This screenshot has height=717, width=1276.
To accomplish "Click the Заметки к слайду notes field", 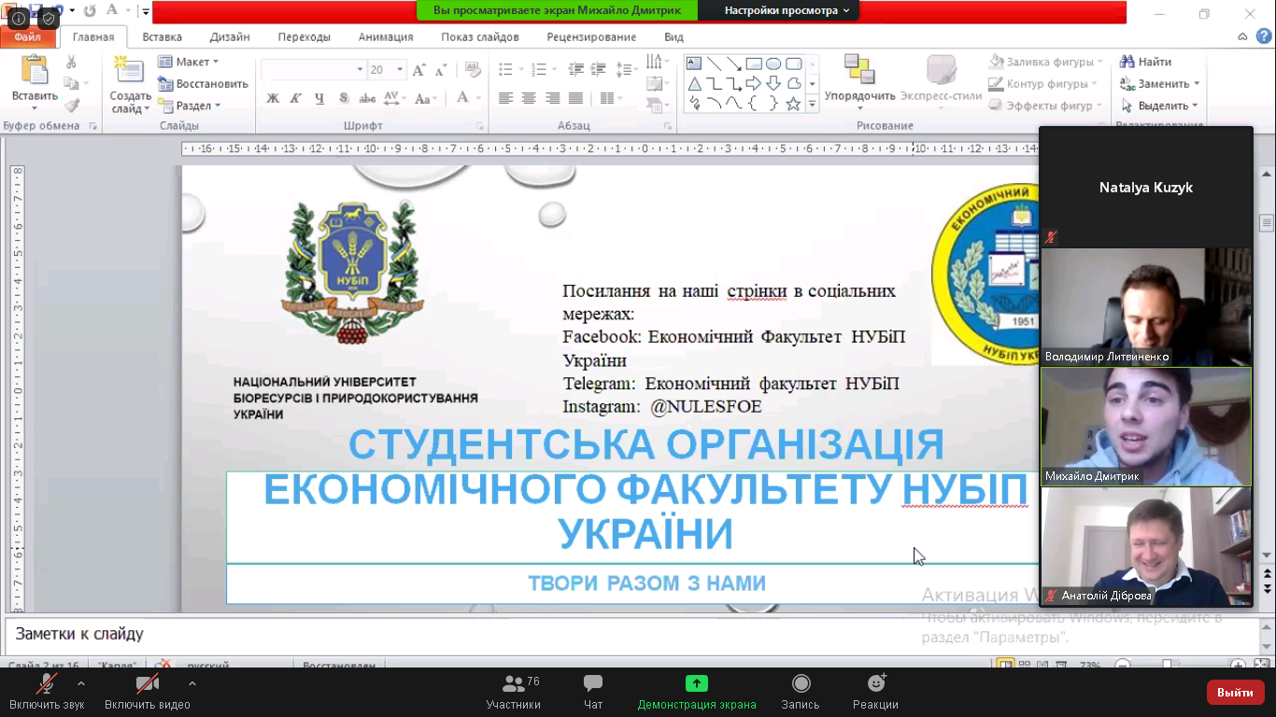I will 631,635.
